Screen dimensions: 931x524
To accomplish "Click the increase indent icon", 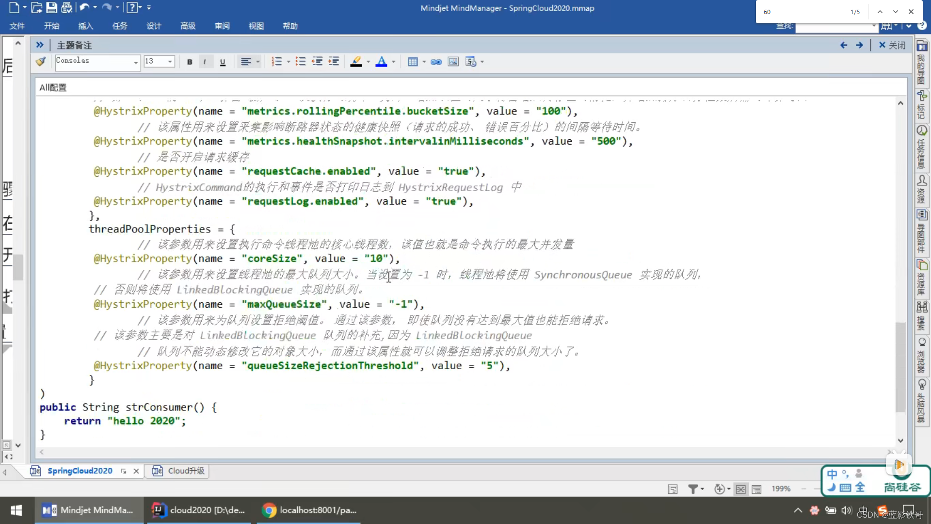I will click(x=334, y=62).
